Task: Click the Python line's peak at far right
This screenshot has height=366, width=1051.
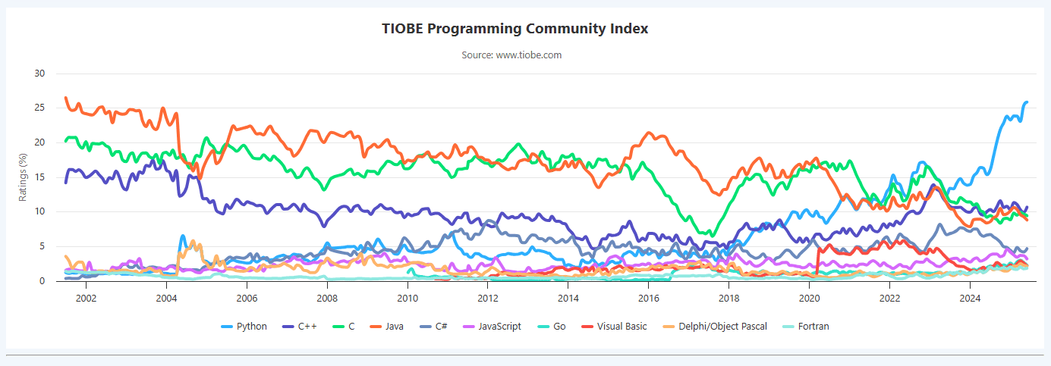Action: coord(1027,102)
